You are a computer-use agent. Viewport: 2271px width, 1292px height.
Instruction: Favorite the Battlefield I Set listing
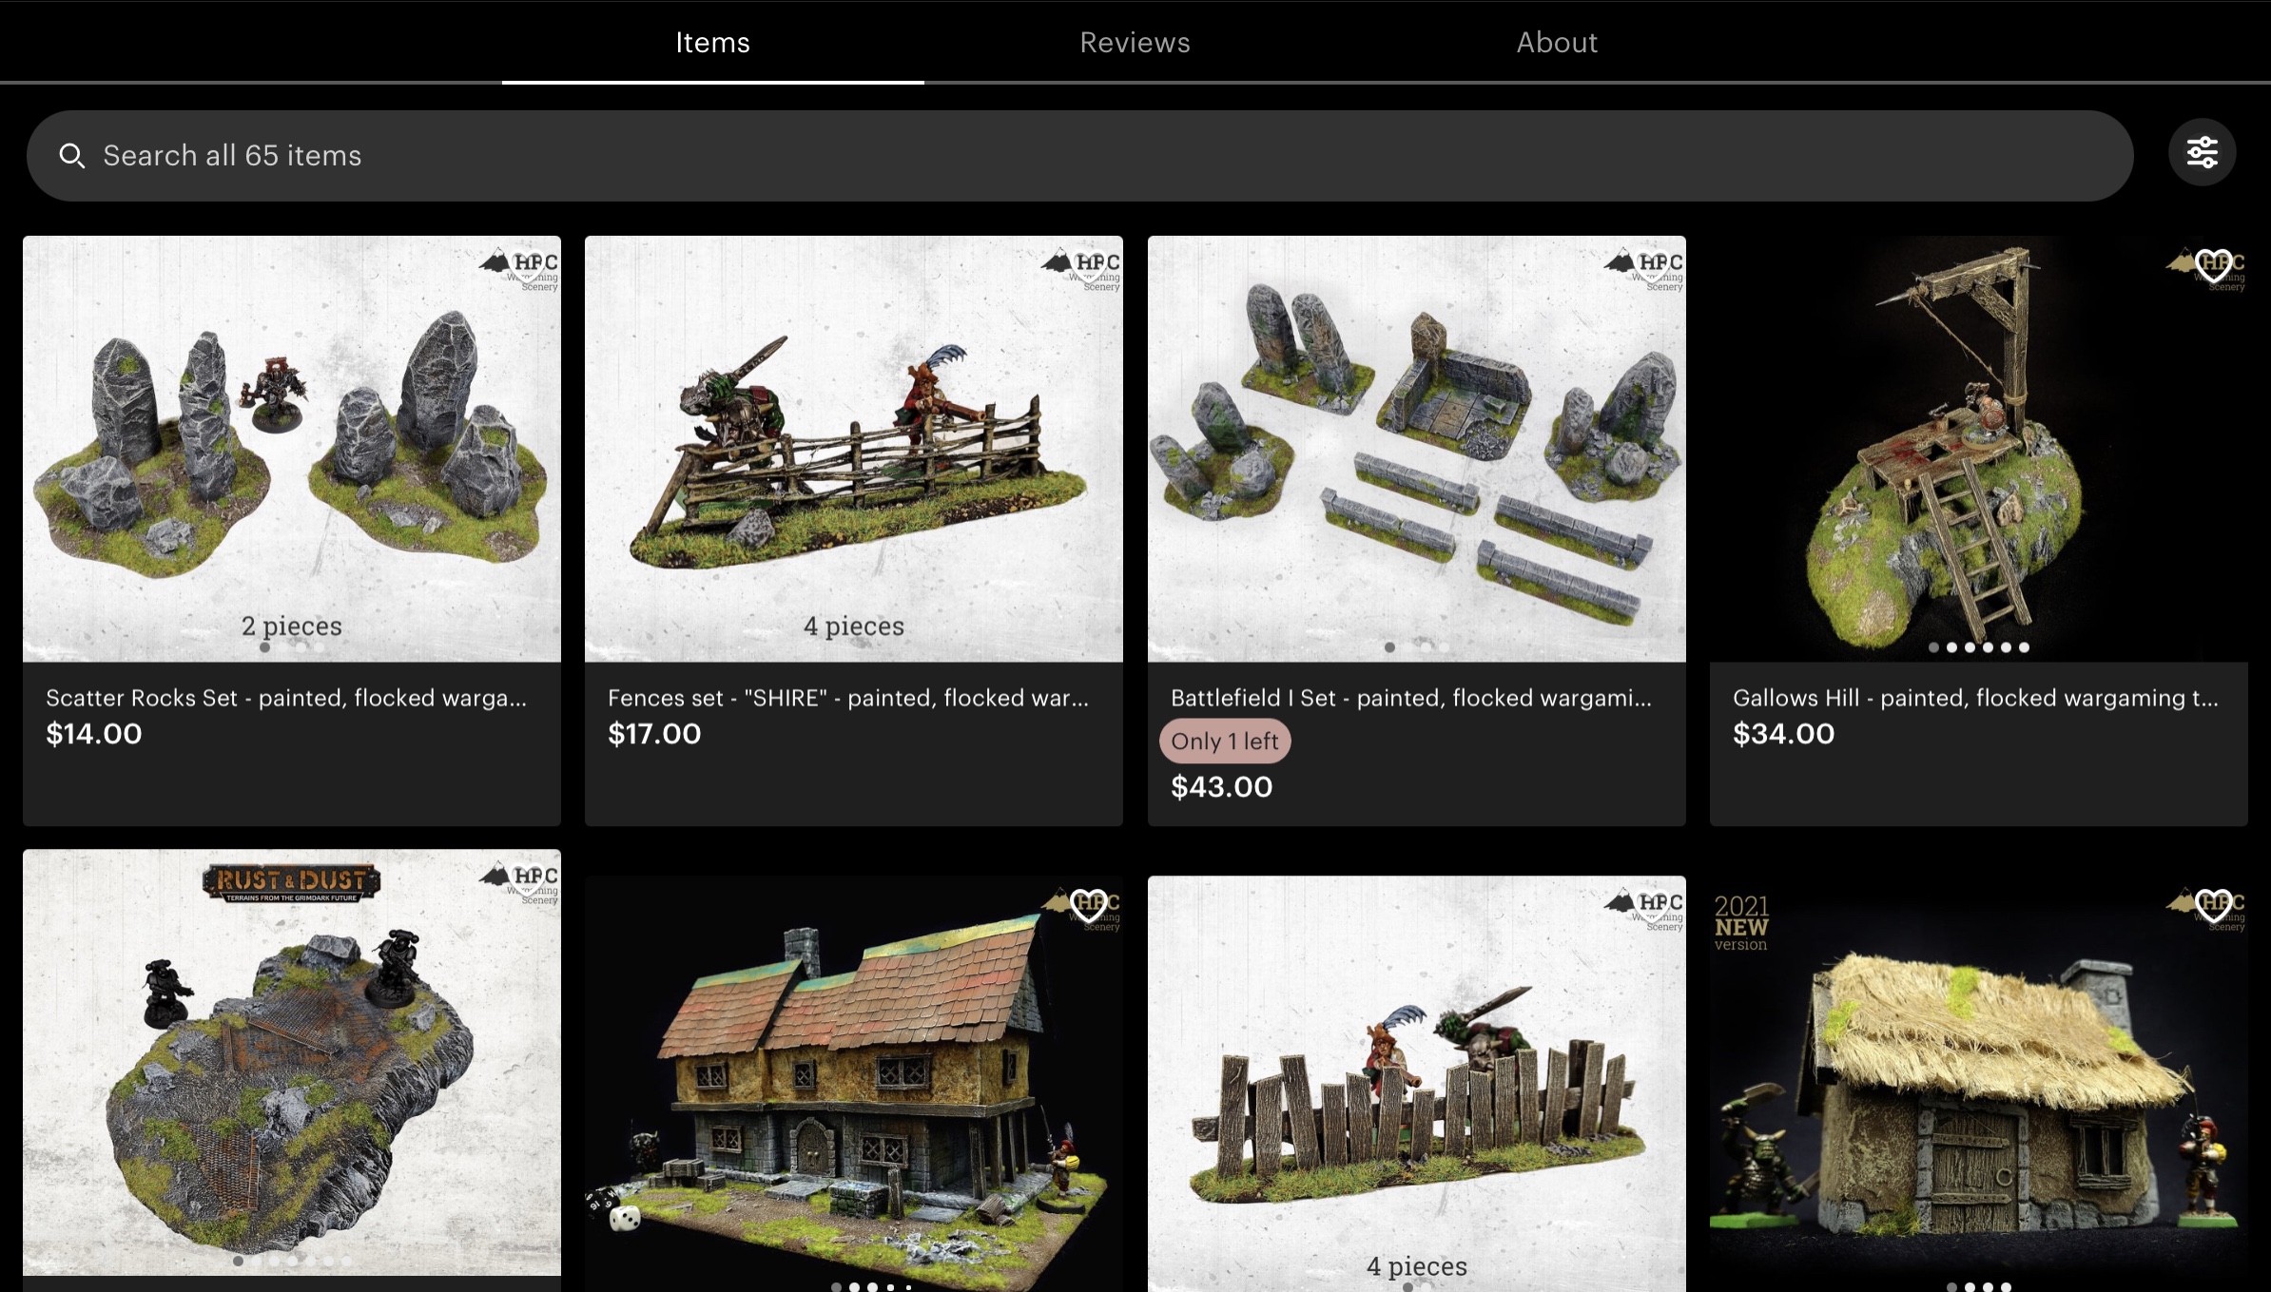pos(1653,265)
